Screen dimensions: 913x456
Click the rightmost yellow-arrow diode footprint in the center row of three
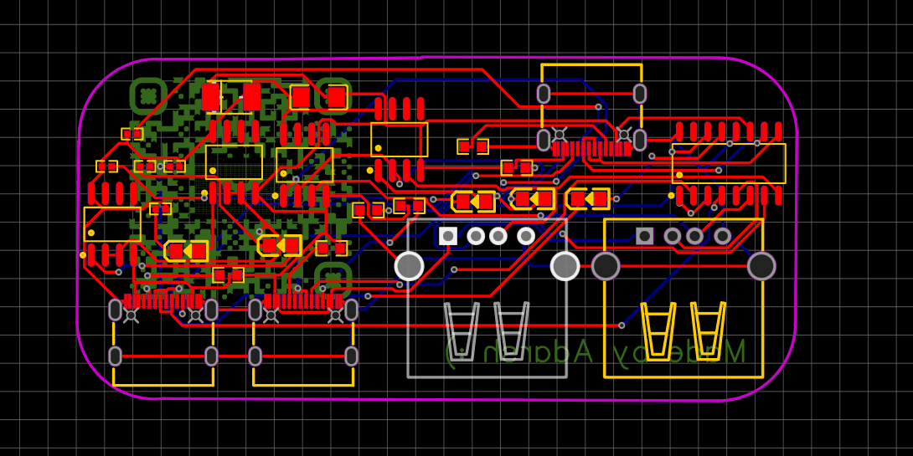tap(588, 199)
